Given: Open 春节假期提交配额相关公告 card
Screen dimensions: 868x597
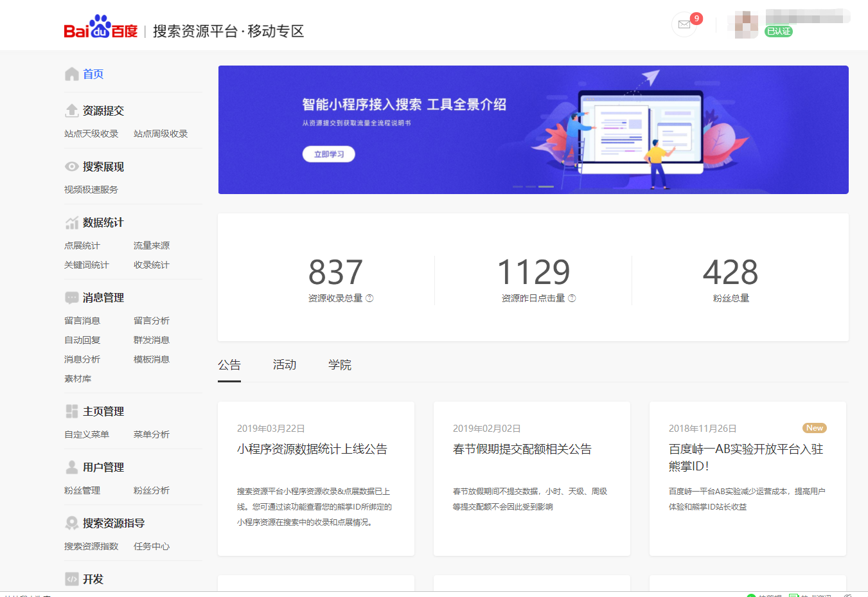Looking at the screenshot, I should (532, 479).
